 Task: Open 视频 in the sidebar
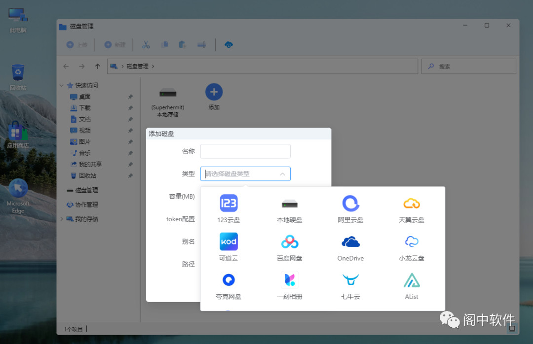(80, 131)
